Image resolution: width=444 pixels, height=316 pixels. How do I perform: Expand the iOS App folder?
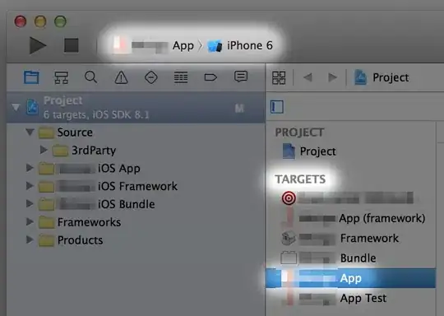30,168
